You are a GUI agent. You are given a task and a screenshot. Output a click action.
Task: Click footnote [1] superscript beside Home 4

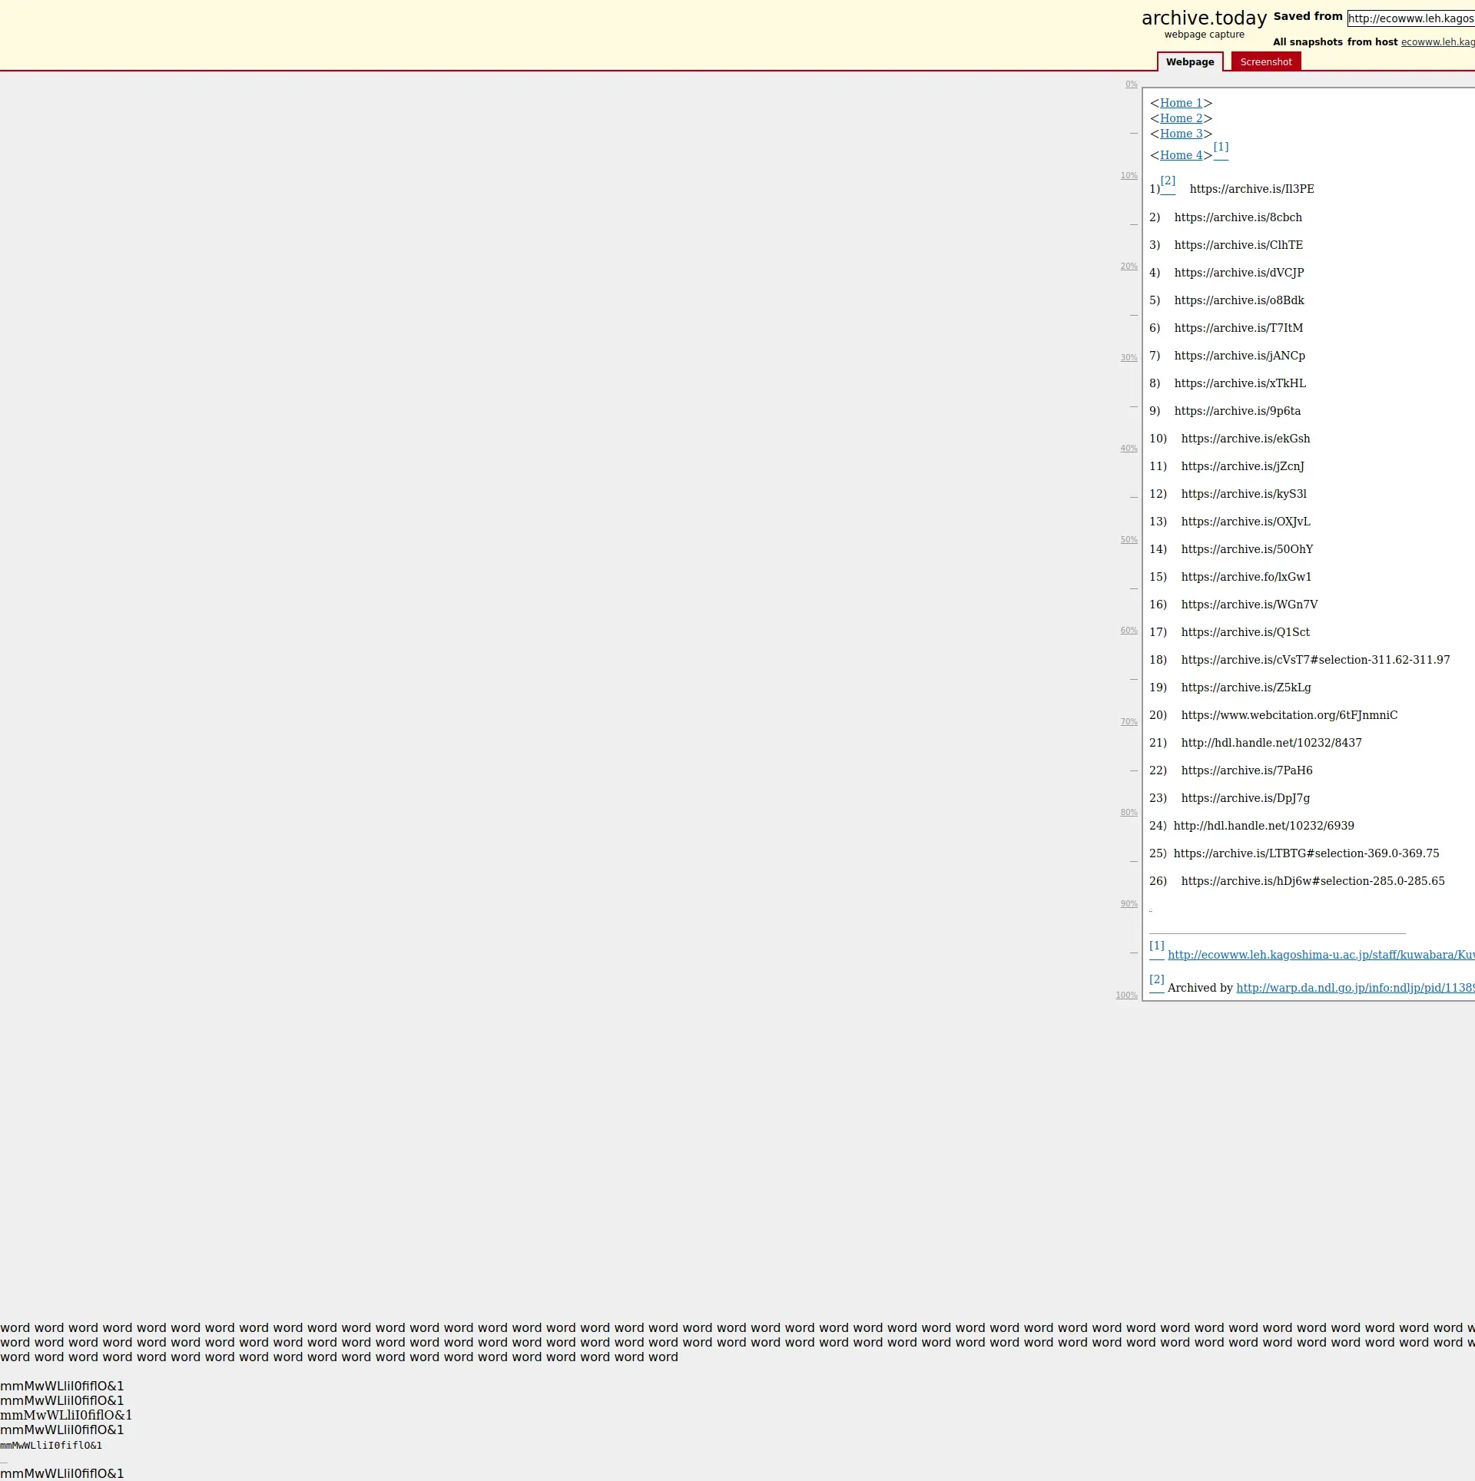pyautogui.click(x=1221, y=147)
